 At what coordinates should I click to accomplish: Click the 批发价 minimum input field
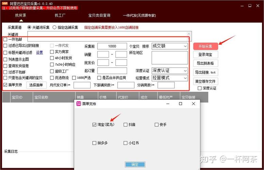pyautogui.click(x=103, y=63)
